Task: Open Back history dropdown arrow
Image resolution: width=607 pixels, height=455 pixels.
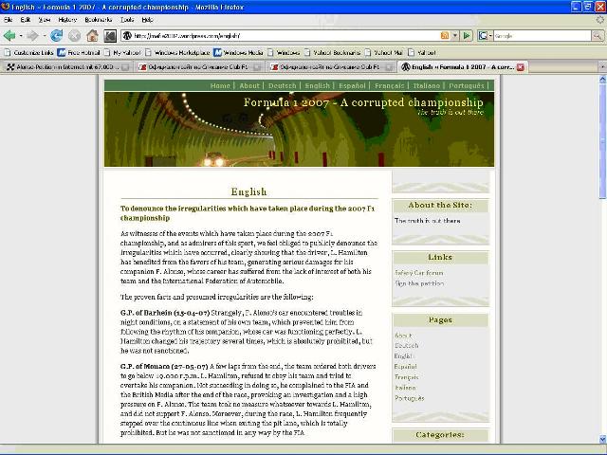Action: pos(21,36)
